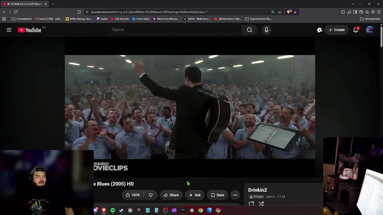Open Discord from the taskbar

click(x=95, y=210)
